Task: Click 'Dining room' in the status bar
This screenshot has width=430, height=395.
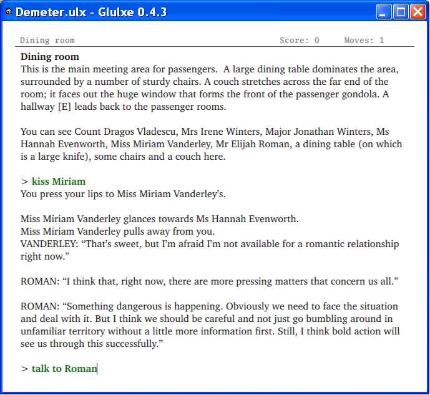Action: [x=47, y=41]
